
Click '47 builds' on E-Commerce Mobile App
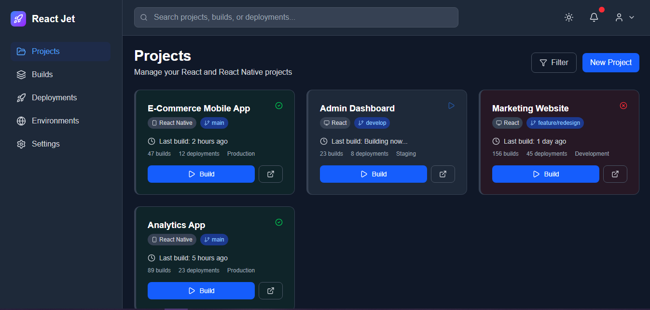(x=159, y=154)
